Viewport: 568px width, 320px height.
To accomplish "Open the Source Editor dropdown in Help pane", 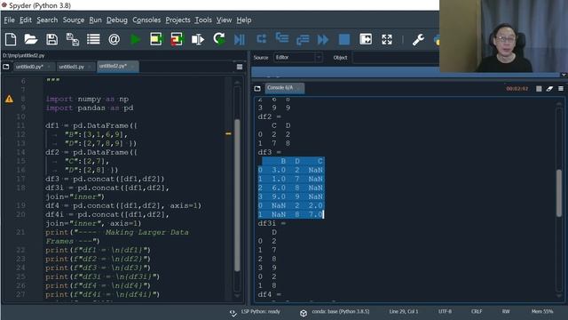I will pyautogui.click(x=297, y=57).
